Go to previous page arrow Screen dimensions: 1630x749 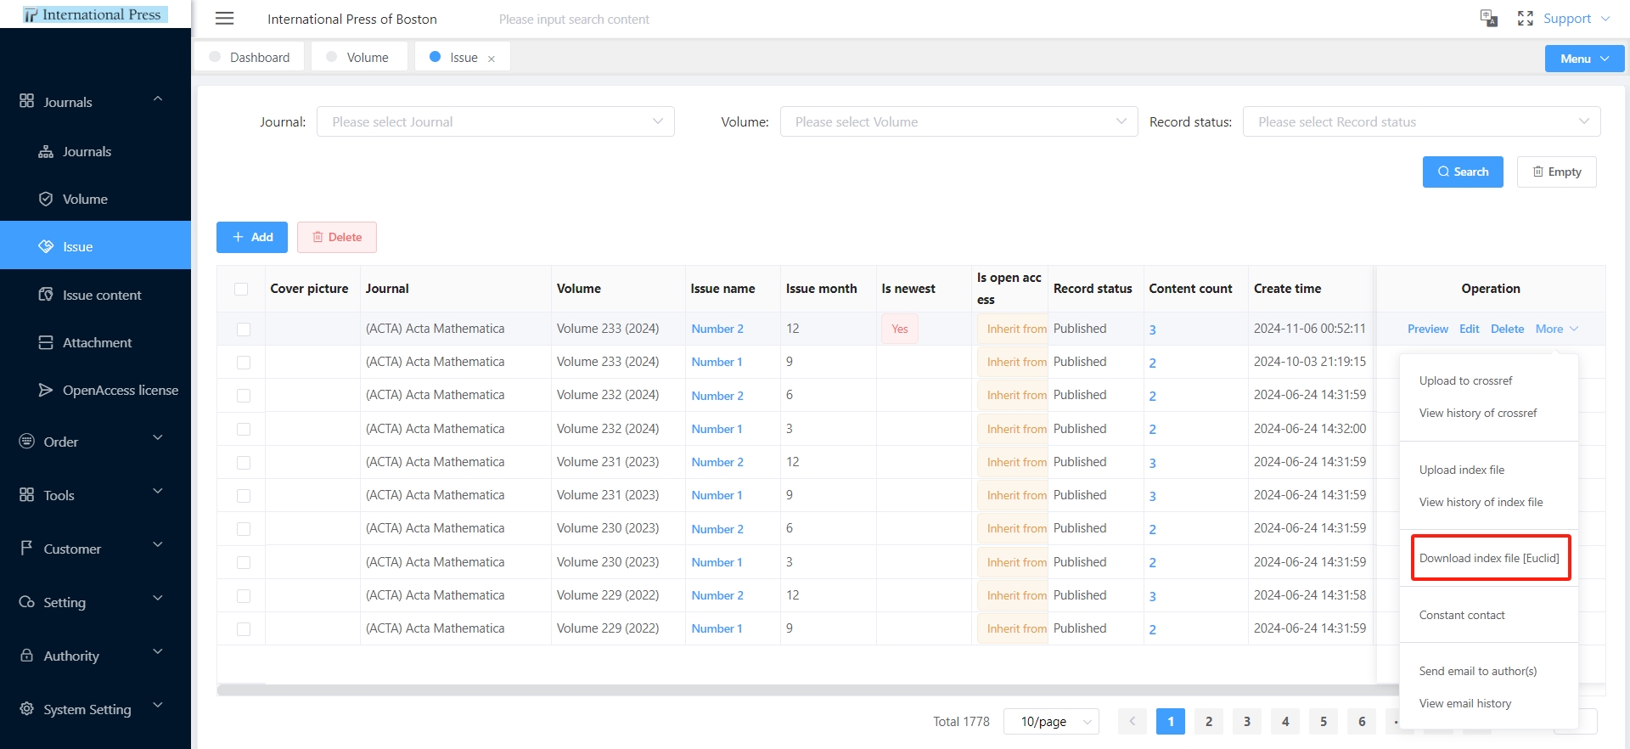point(1132,722)
